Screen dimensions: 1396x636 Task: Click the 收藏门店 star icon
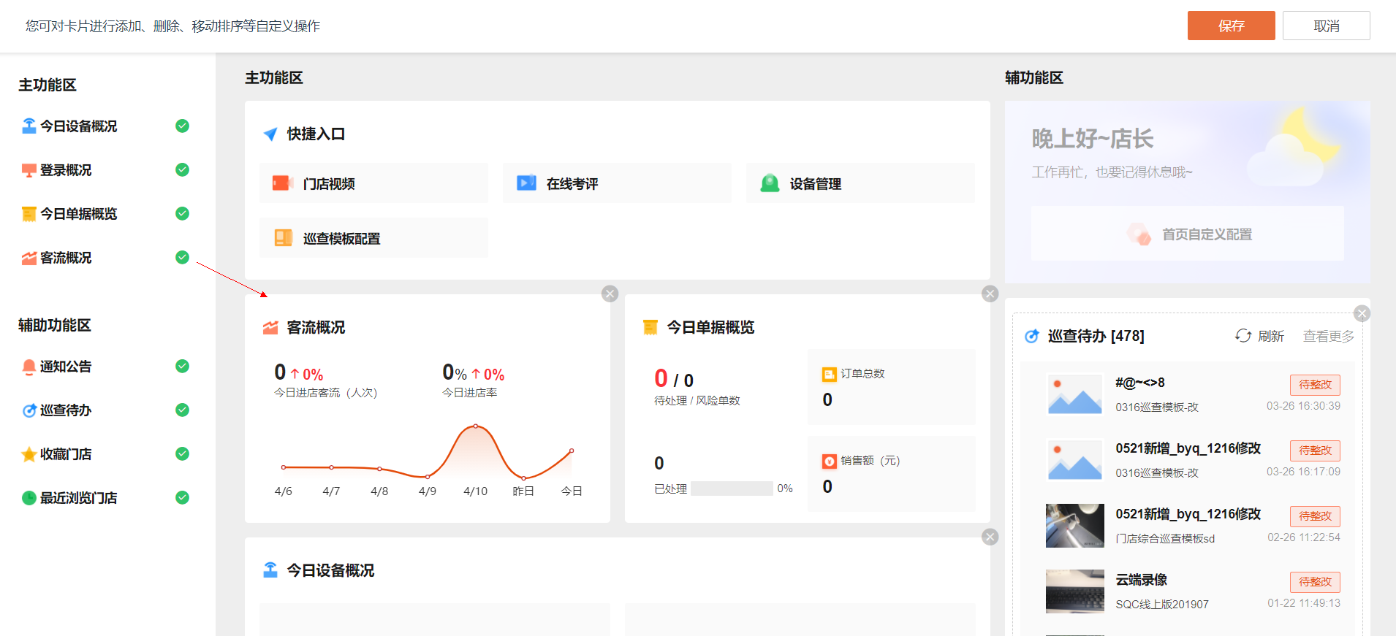29,454
